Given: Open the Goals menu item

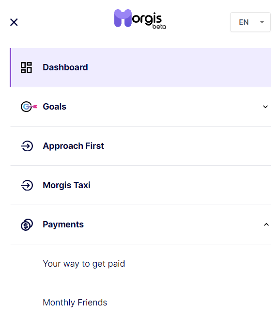Looking at the screenshot, I should (140, 107).
